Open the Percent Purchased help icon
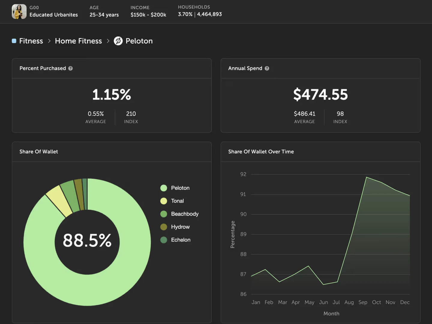Screen dimensions: 432x324 tap(70, 68)
